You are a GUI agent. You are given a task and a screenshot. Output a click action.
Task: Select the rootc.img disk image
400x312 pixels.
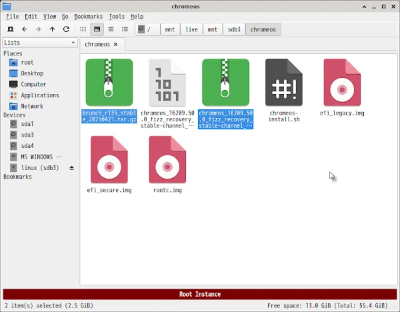coord(167,160)
